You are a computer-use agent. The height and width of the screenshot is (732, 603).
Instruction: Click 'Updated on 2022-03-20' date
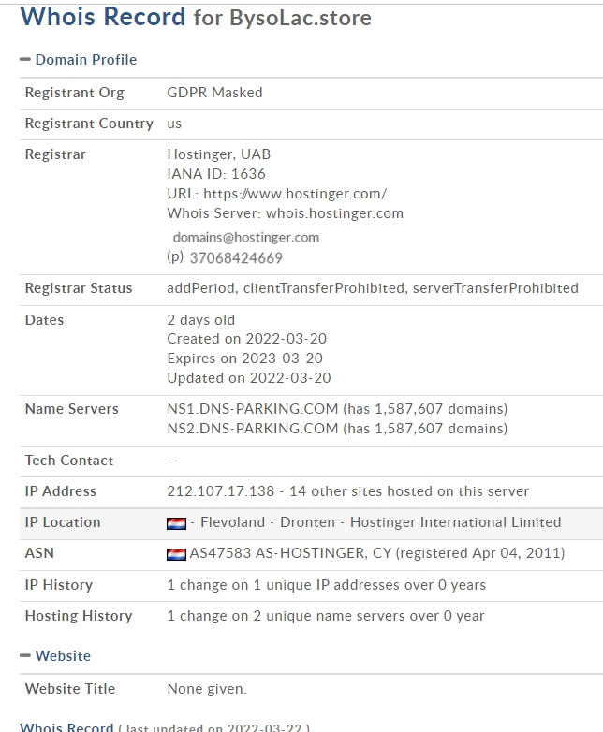click(249, 377)
